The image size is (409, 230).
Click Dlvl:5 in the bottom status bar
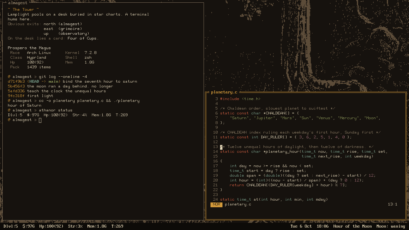(11, 226)
